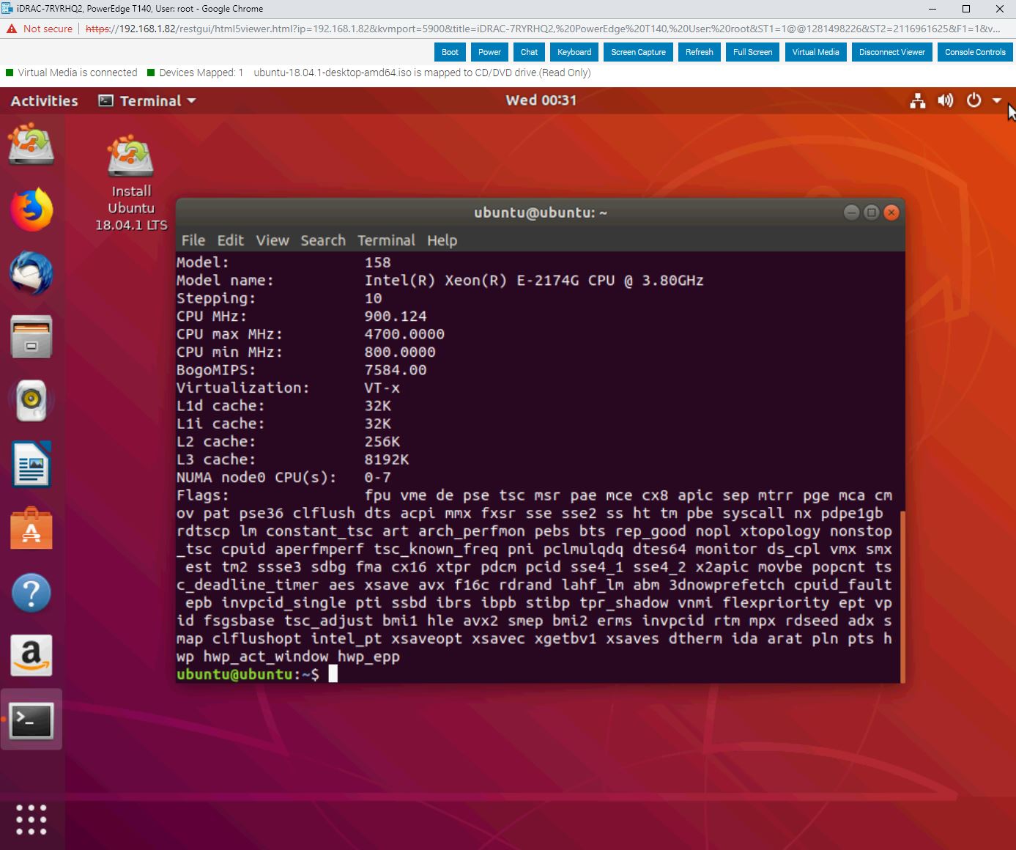Screen dimensions: 1016x850
Task: Click the L3 cache value 8192K
Action: (x=386, y=459)
